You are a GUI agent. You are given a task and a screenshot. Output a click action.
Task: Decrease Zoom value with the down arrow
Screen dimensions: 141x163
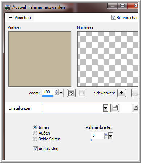56,93
